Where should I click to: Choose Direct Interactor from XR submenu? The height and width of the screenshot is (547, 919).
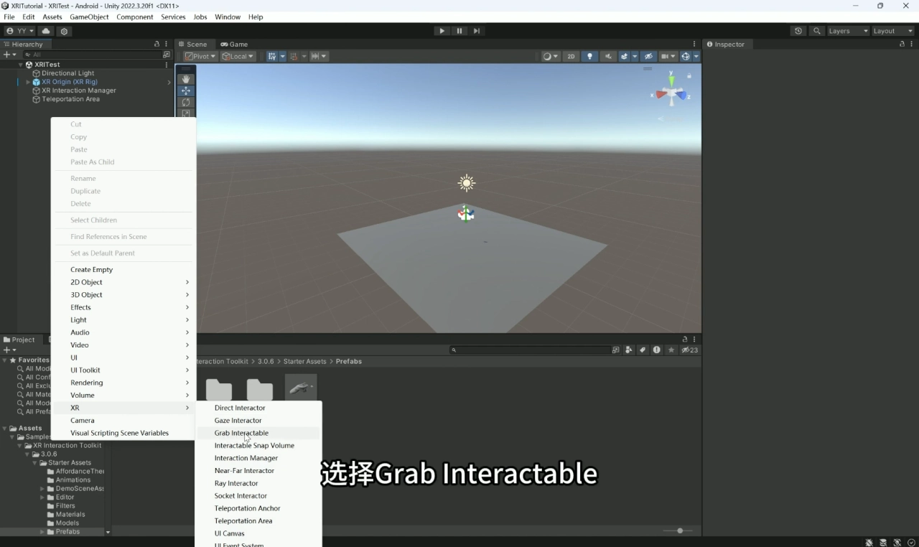[240, 408]
